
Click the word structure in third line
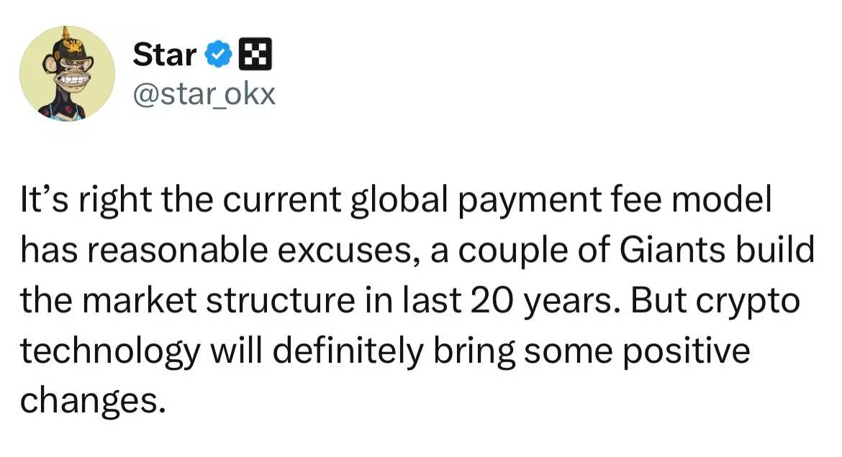click(281, 301)
